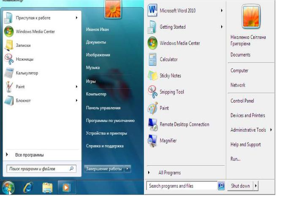
Task: Expand Все программы list
Action: (7, 154)
